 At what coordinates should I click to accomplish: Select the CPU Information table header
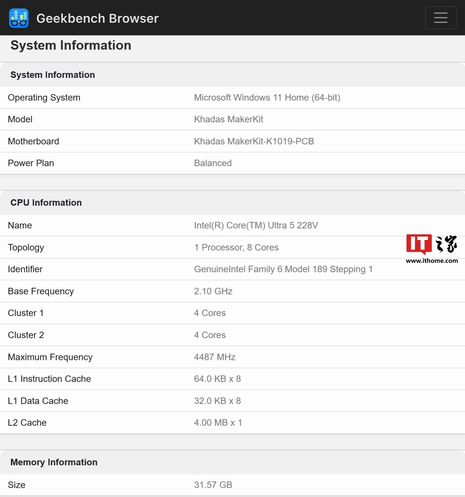46,203
